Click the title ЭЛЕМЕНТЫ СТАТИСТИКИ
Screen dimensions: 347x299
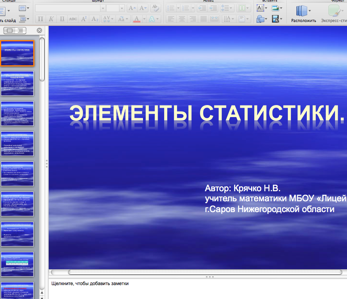pos(207,113)
